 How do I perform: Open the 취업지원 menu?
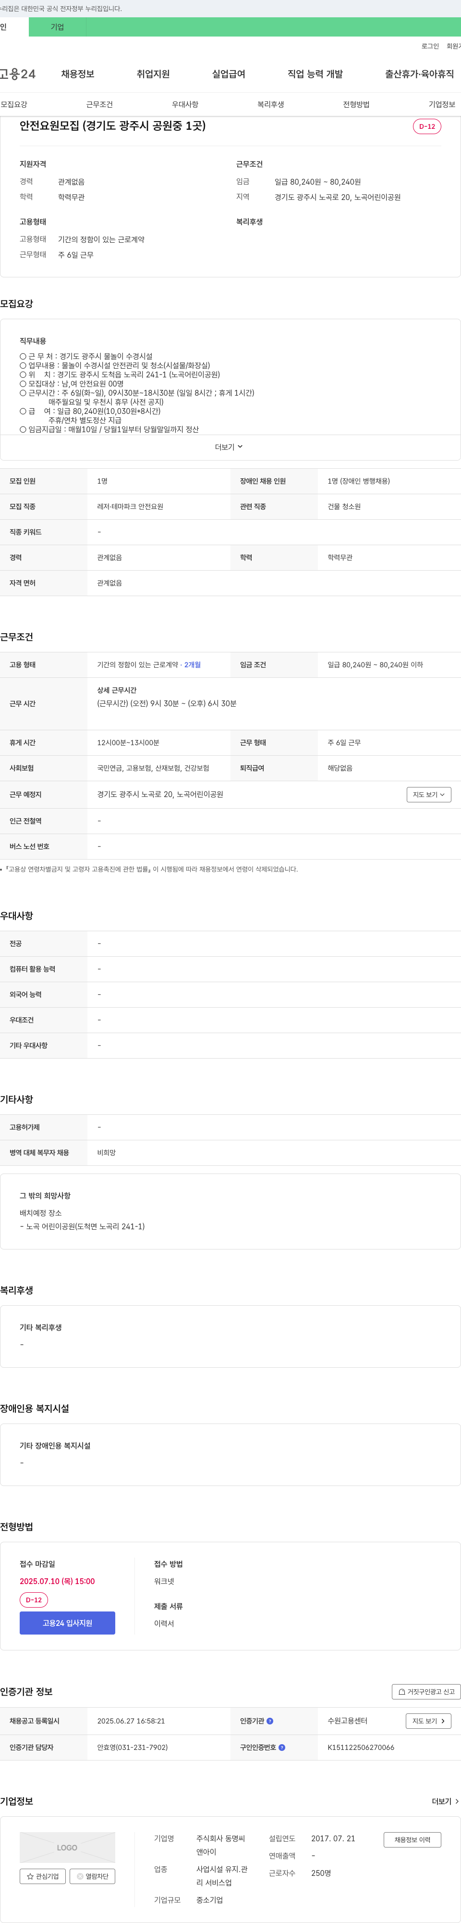point(153,74)
